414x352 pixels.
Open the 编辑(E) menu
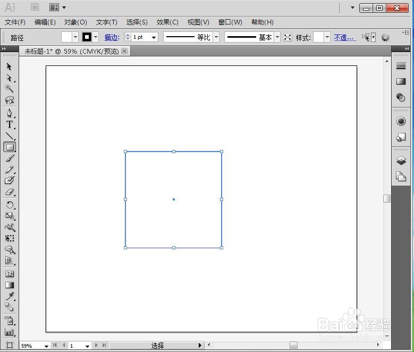point(45,22)
